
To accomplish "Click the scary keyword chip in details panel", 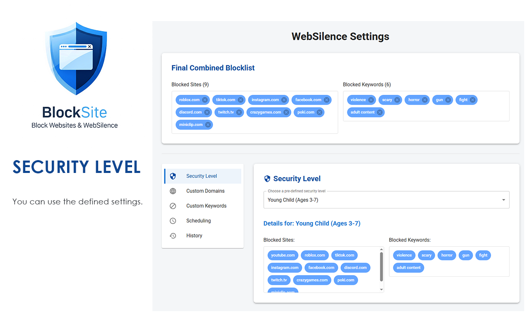I will 426,255.
